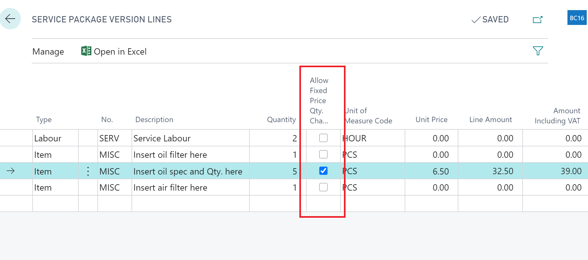
Task: Open the filter pane icon
Action: coord(539,50)
